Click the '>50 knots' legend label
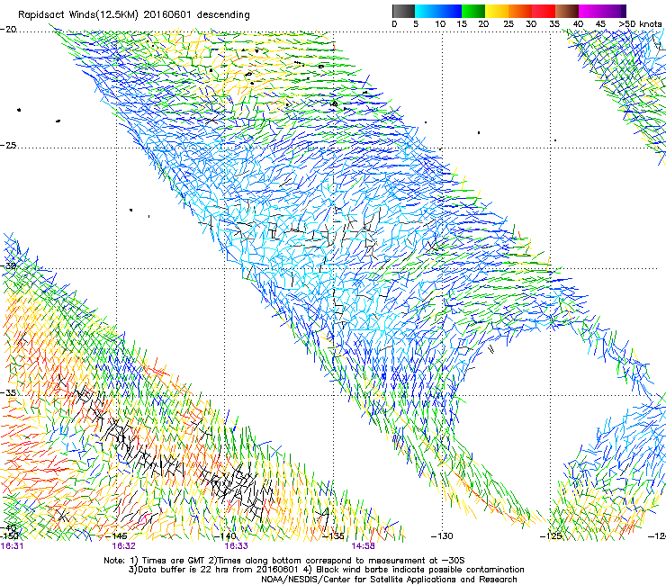The width and height of the screenshot is (666, 585). [640, 24]
